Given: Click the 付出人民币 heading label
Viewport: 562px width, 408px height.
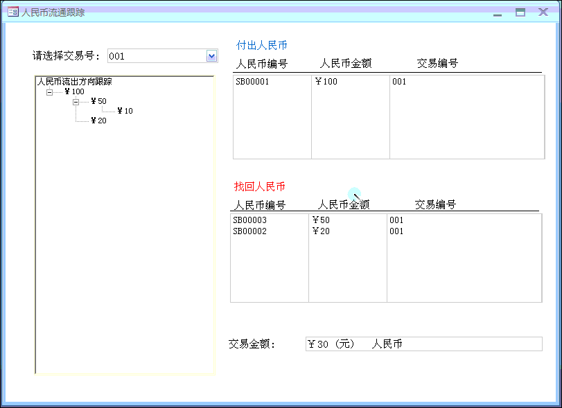Looking at the screenshot, I should tap(262, 45).
